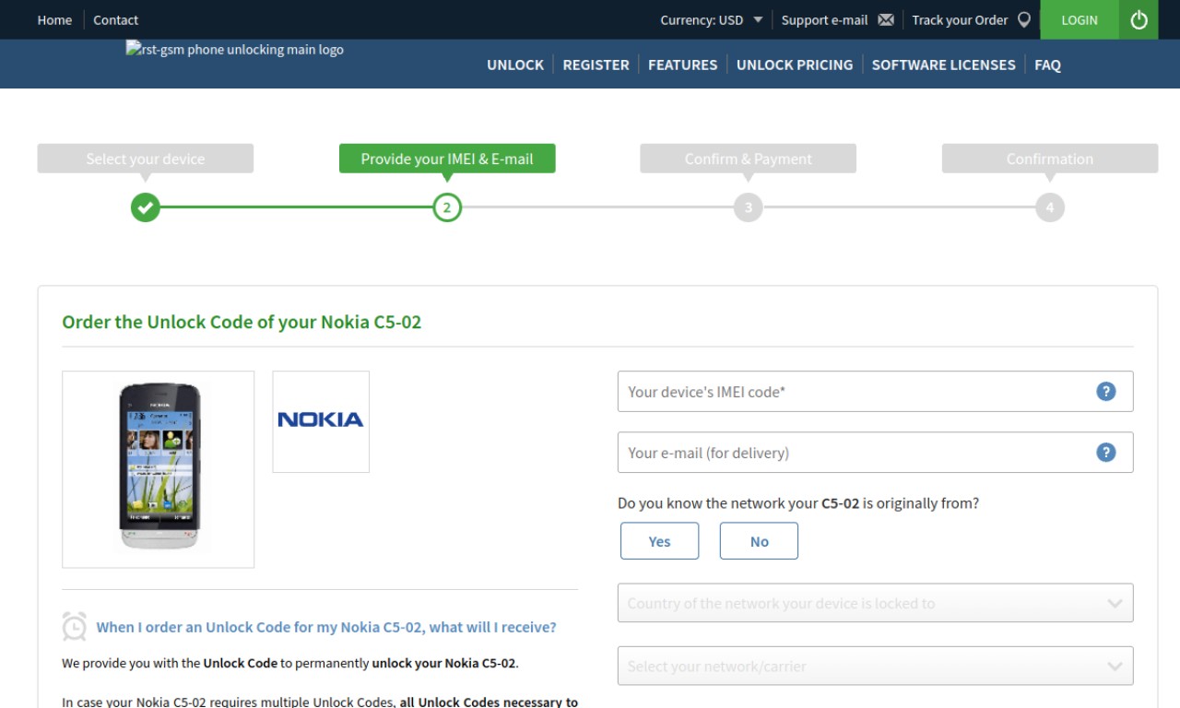Image resolution: width=1180 pixels, height=708 pixels.
Task: Click the green checkmark step one circle
Action: pyautogui.click(x=145, y=207)
